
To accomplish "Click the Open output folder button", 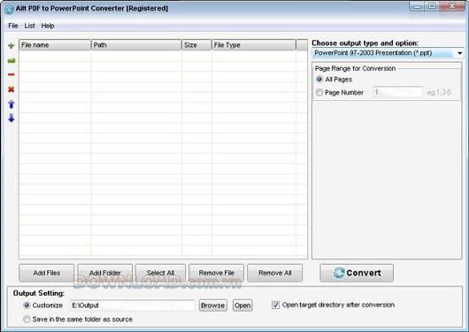I will tap(242, 305).
